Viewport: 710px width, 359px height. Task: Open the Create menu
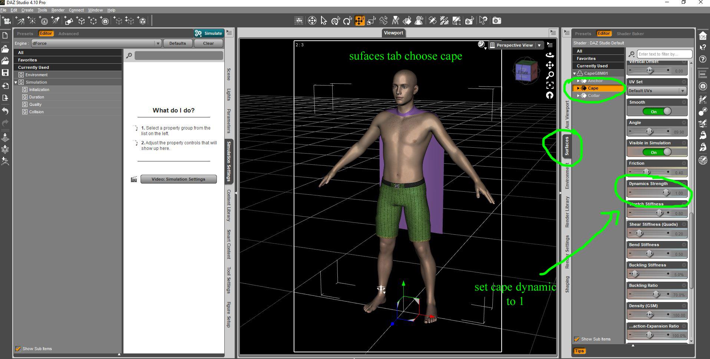tap(27, 10)
